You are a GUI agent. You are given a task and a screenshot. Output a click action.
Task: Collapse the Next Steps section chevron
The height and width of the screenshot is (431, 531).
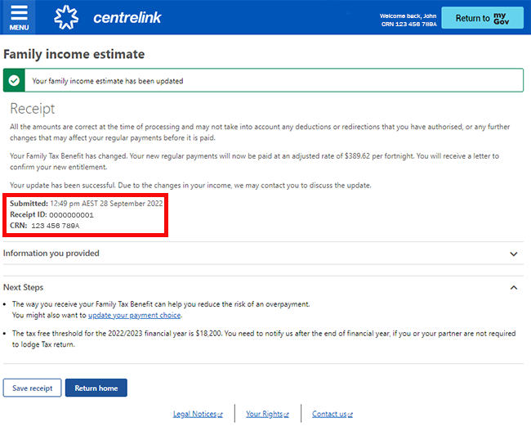514,288
